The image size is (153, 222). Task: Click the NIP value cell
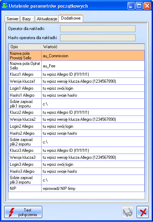93,188
